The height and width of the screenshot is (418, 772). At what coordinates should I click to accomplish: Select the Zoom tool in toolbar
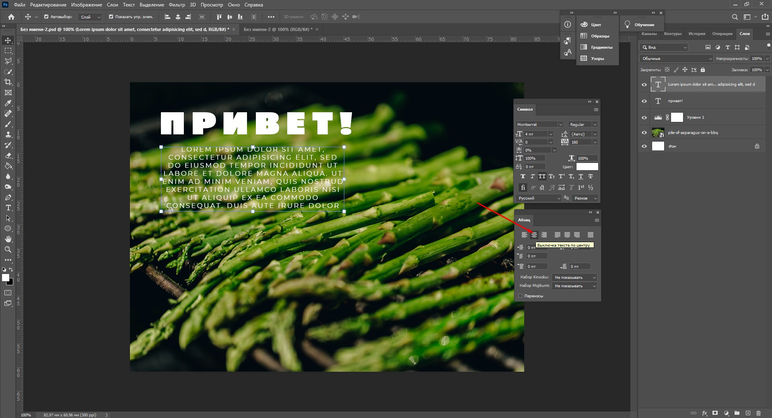click(8, 249)
